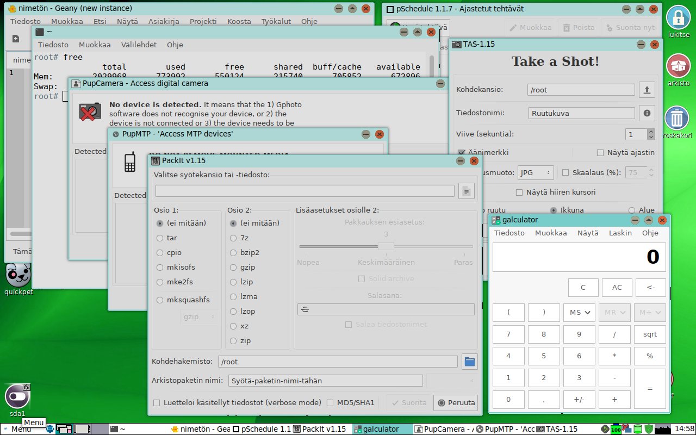This screenshot has height=435, width=696.
Task: Click Viive seconds spinner arrows
Action: (x=651, y=134)
